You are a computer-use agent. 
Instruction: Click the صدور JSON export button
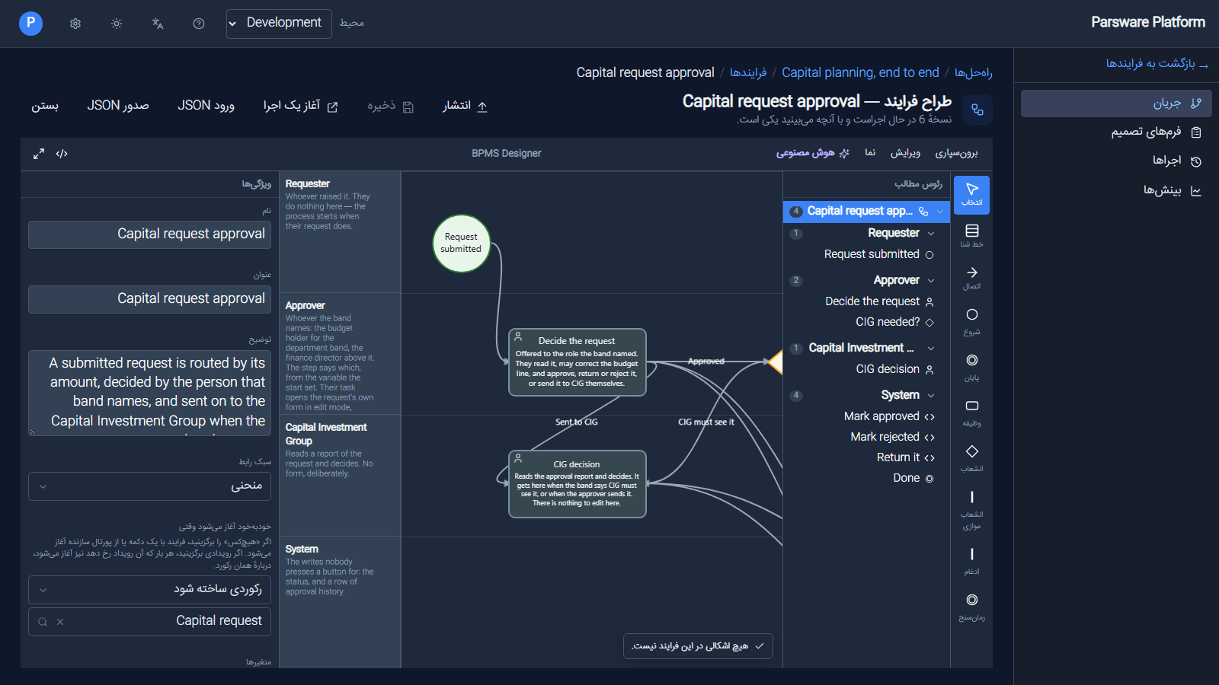point(118,106)
